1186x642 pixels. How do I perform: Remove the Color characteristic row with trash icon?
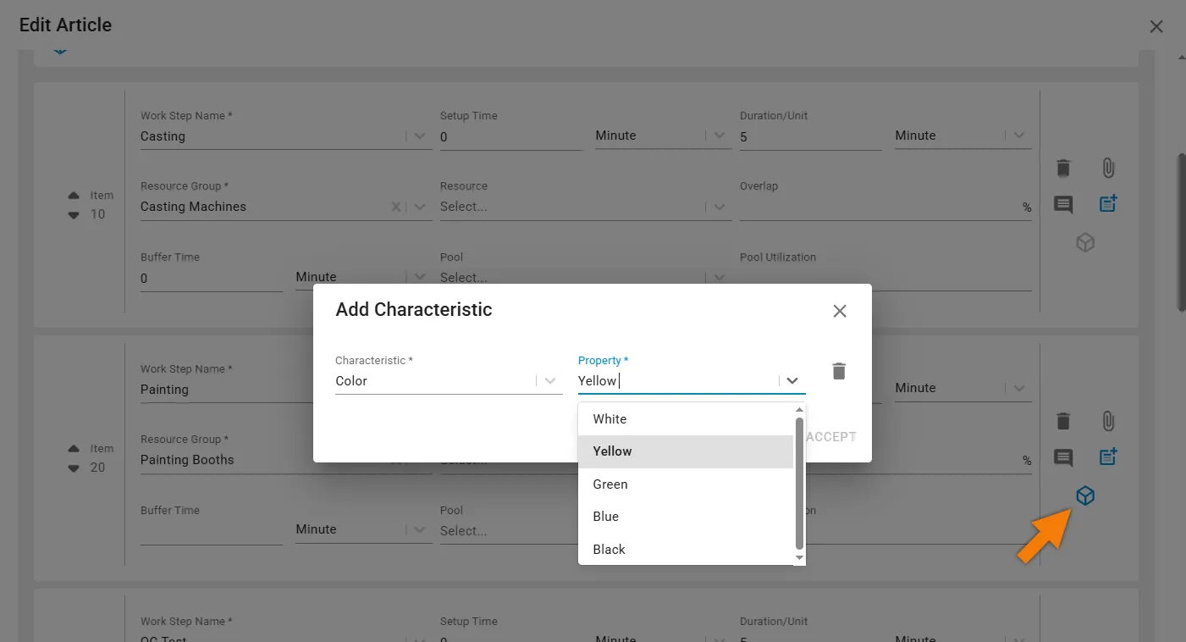tap(839, 371)
